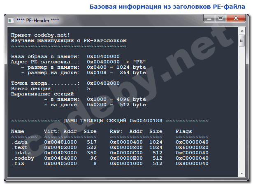Click memory alignment value 0x1000

[97, 99]
